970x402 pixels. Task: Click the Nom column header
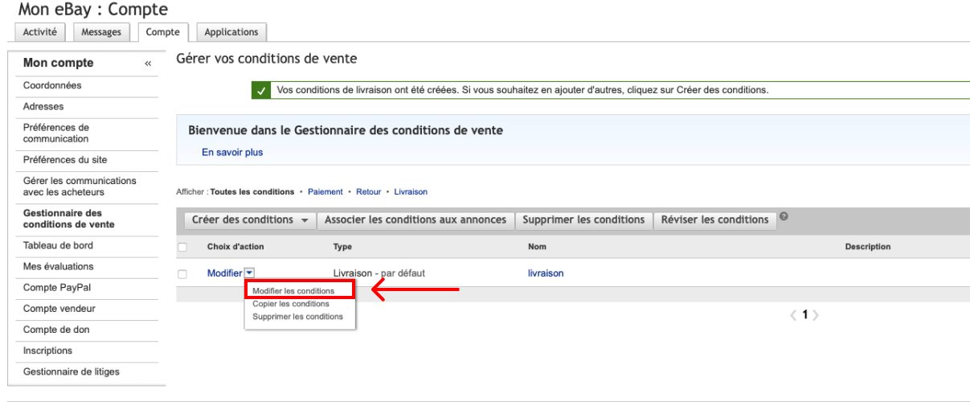coord(536,247)
